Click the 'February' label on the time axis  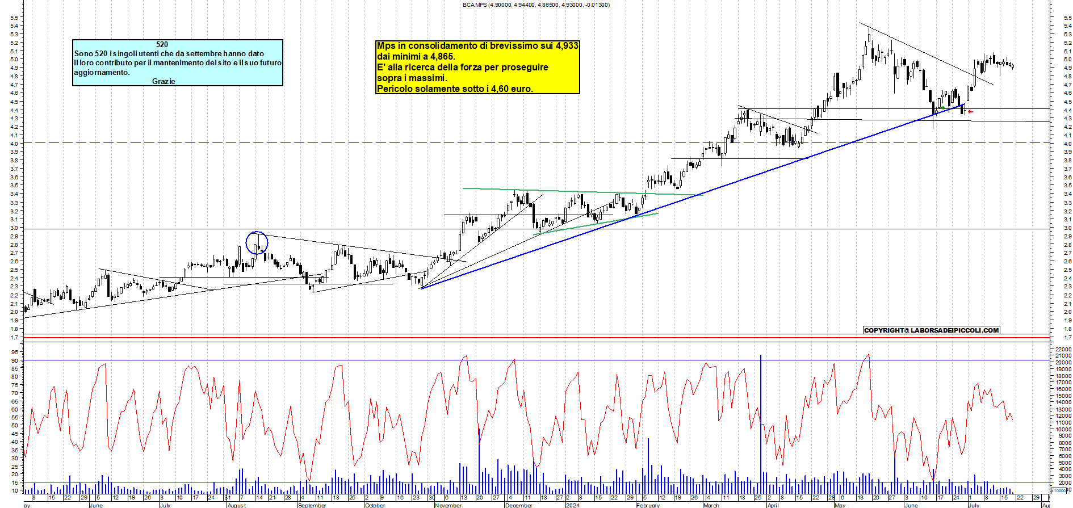[x=648, y=505]
